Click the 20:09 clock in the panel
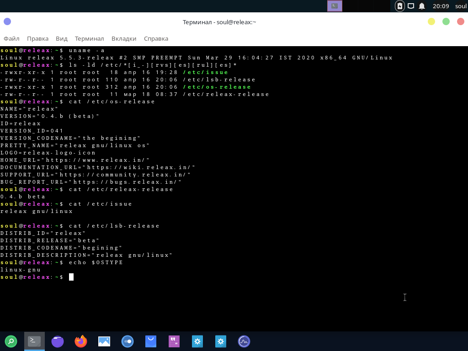The image size is (468, 351). pyautogui.click(x=441, y=6)
